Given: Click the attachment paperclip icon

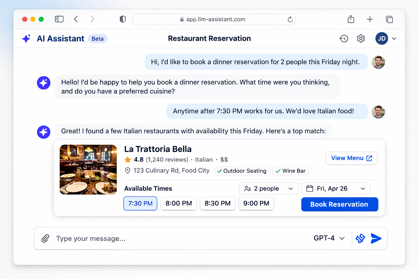Looking at the screenshot, I should tap(45, 238).
